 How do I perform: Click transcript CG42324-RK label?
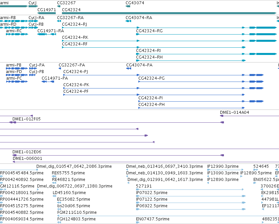click(75, 37)
